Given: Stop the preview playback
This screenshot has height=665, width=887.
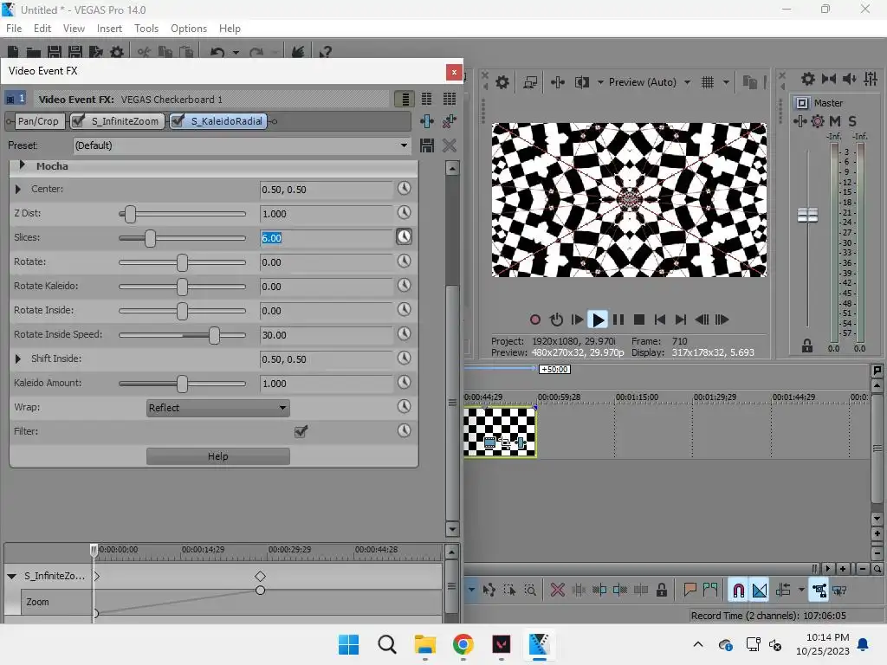Looking at the screenshot, I should click(639, 320).
